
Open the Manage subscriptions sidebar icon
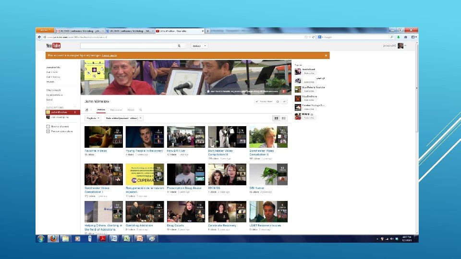pos(48,131)
